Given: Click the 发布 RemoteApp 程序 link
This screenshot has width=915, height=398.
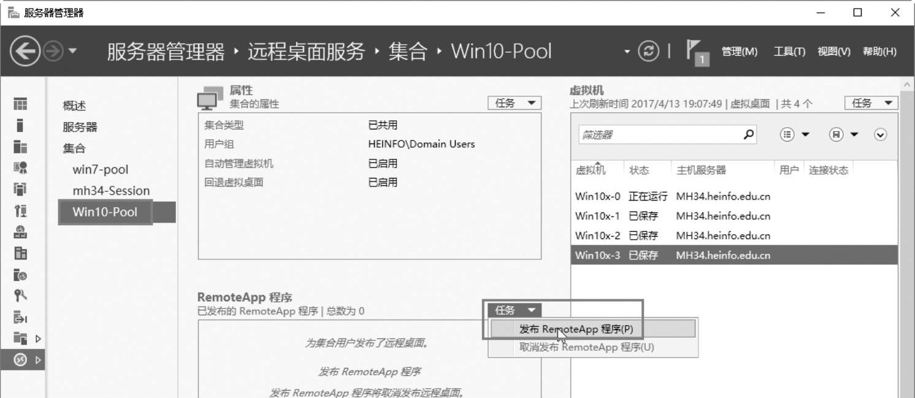Looking at the screenshot, I should pos(369,372).
